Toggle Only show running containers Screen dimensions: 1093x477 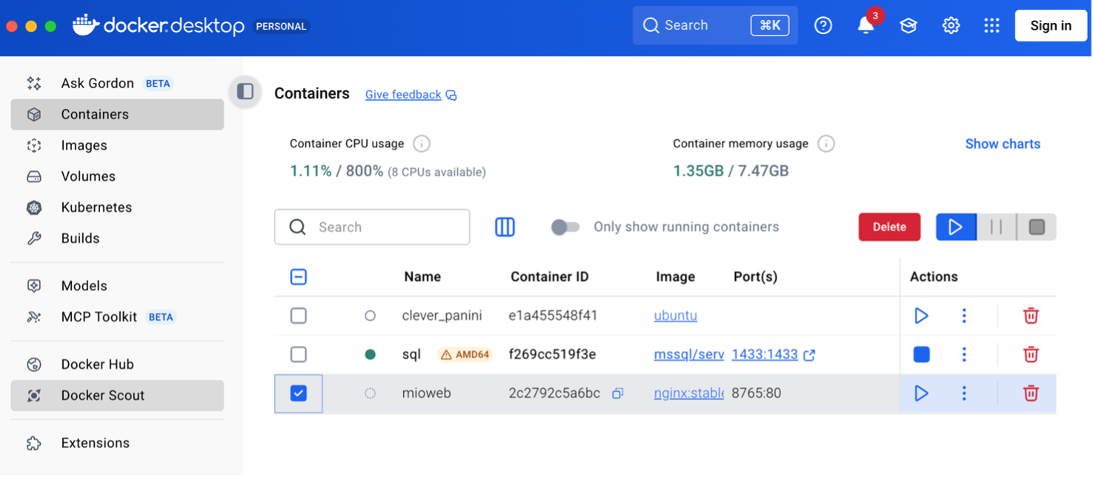tap(565, 227)
